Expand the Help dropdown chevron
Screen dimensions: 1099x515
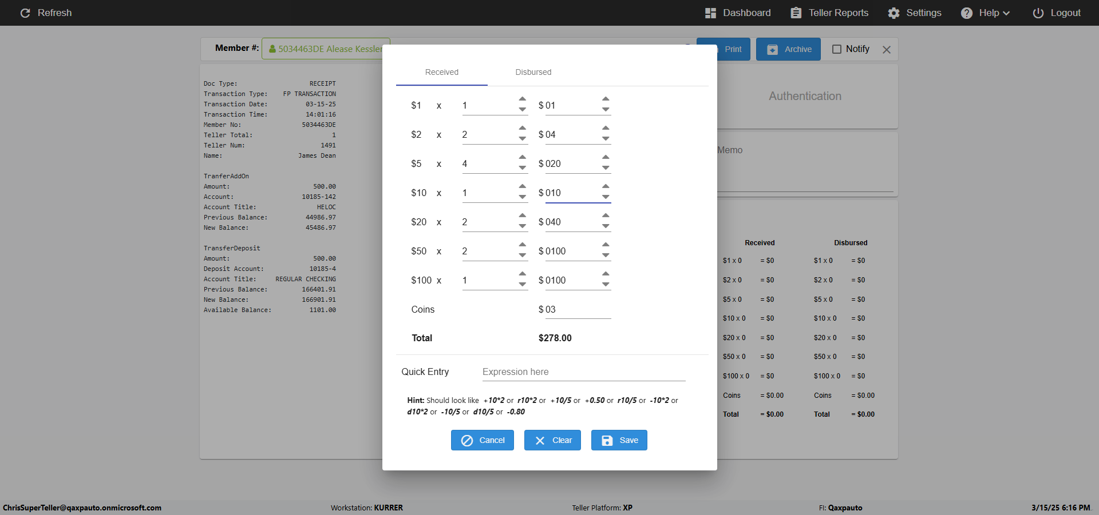1006,13
